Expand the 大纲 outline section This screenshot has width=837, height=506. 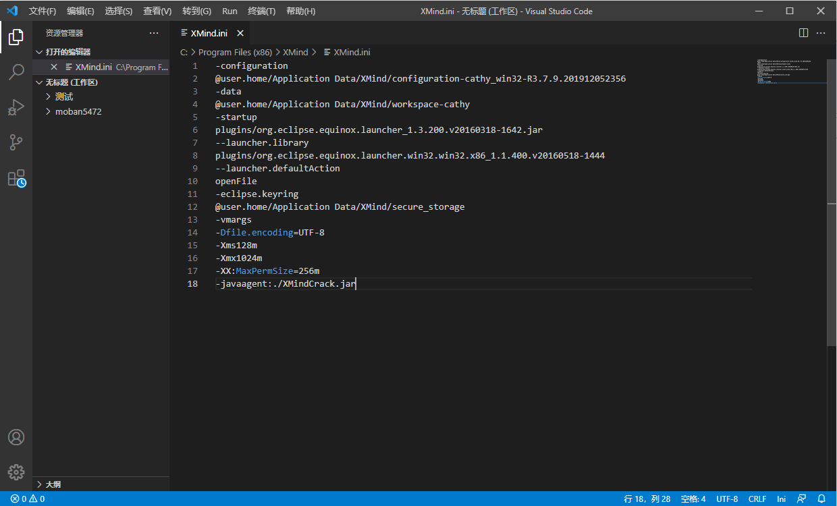pyautogui.click(x=101, y=484)
